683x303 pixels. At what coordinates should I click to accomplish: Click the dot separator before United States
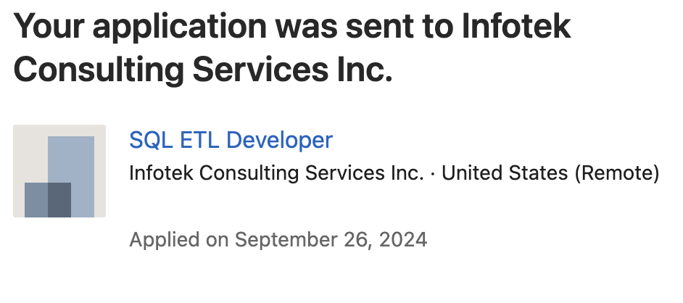(x=433, y=174)
